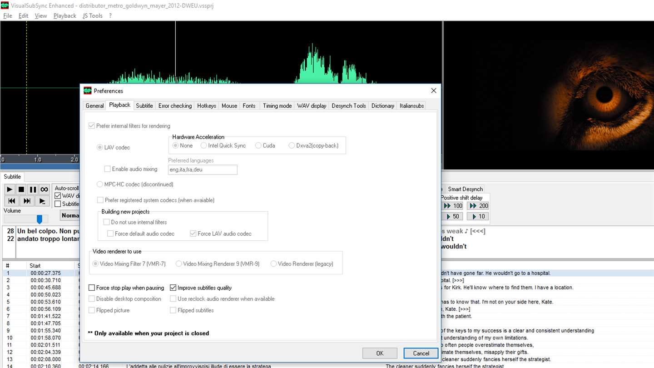Viewport: 654px width, 368px height.
Task: Click the Volume slider handle
Action: (x=40, y=219)
